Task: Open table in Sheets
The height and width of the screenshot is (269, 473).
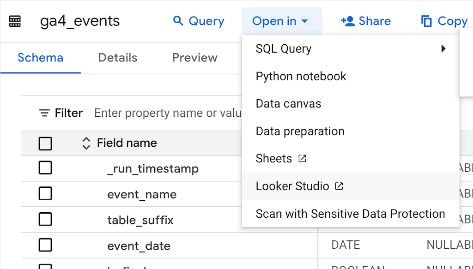Action: pyautogui.click(x=351, y=158)
